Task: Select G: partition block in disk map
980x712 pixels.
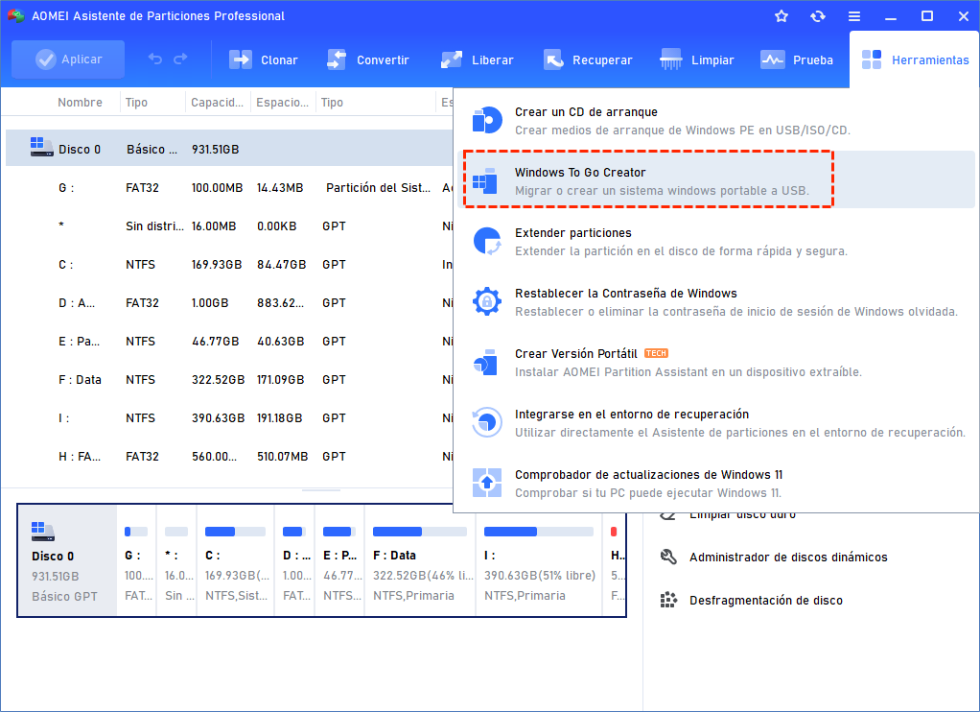Action: (137, 560)
